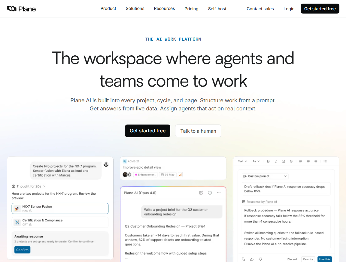
Task: Toggle bold formatting in the editor toolbar
Action: pyautogui.click(x=268, y=161)
